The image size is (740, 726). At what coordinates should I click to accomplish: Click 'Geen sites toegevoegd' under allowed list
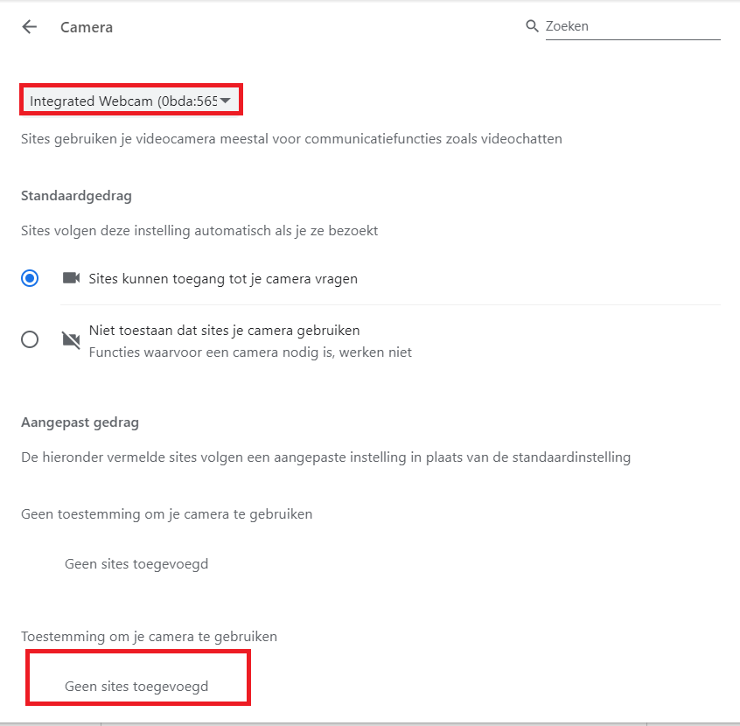pos(136,686)
